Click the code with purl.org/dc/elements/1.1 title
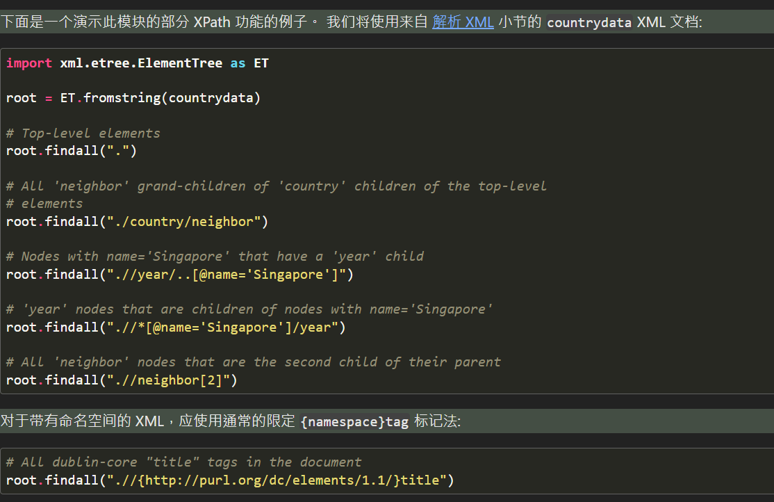This screenshot has height=502, width=774. tap(230, 480)
